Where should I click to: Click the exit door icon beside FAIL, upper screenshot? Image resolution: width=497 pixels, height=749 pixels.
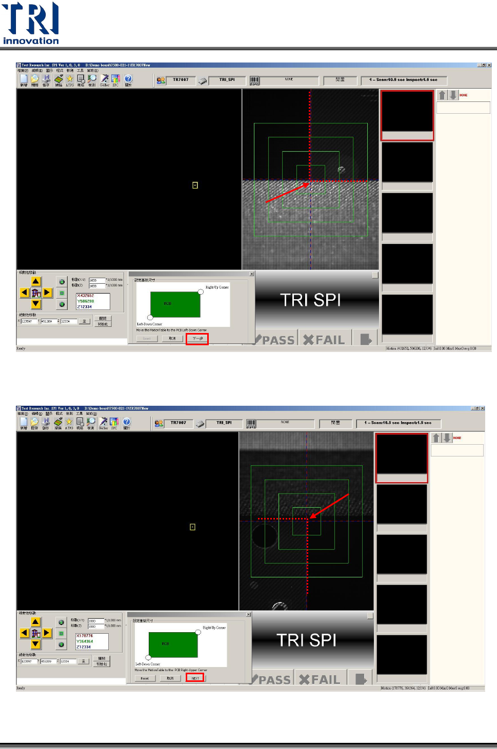click(366, 339)
